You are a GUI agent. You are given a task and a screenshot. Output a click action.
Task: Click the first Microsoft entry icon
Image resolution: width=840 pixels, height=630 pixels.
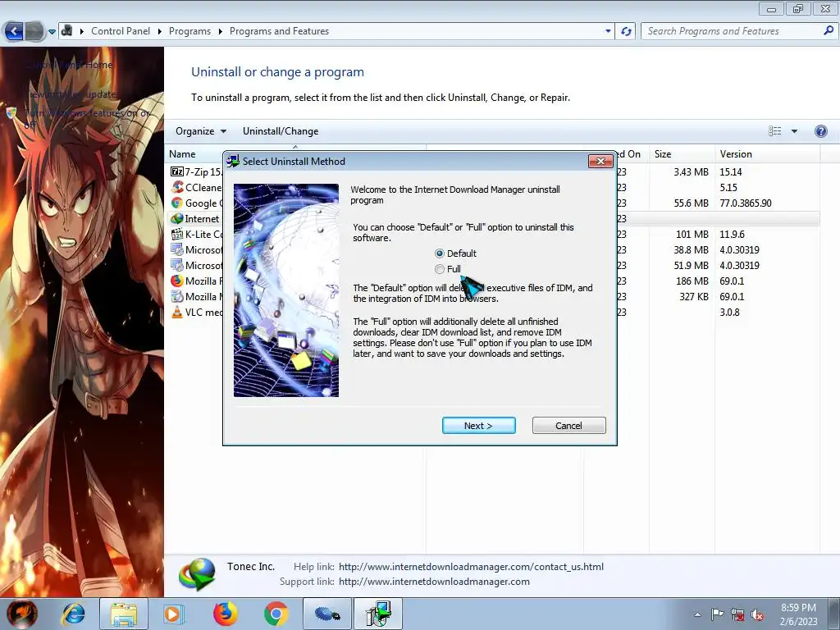point(177,249)
